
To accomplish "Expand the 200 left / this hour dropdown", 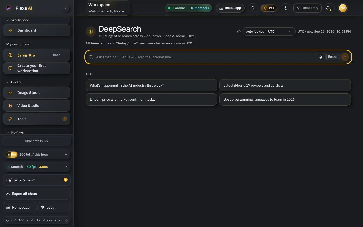I will [x=37, y=155].
